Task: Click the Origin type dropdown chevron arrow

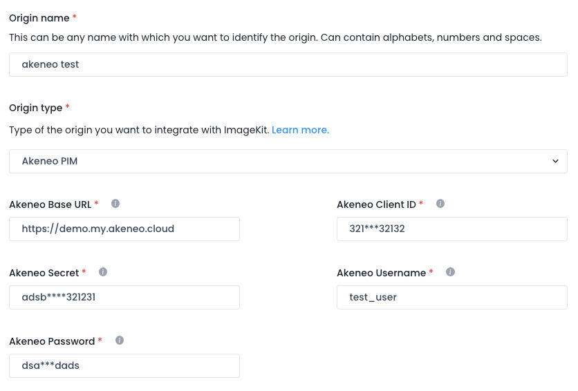Action: [555, 161]
